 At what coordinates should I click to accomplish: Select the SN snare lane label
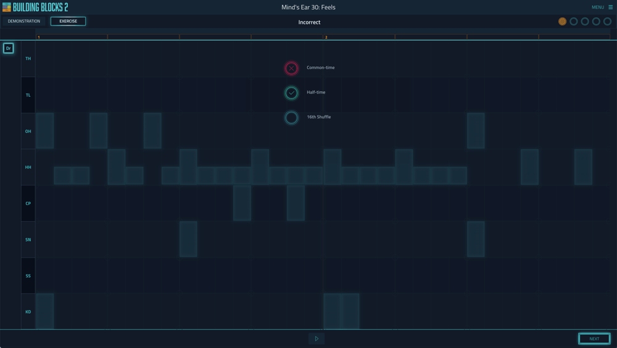[x=28, y=240]
